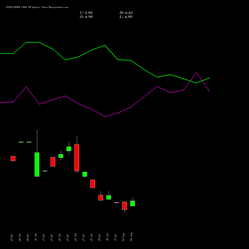Click the 16 Jul date label

pos(36,238)
